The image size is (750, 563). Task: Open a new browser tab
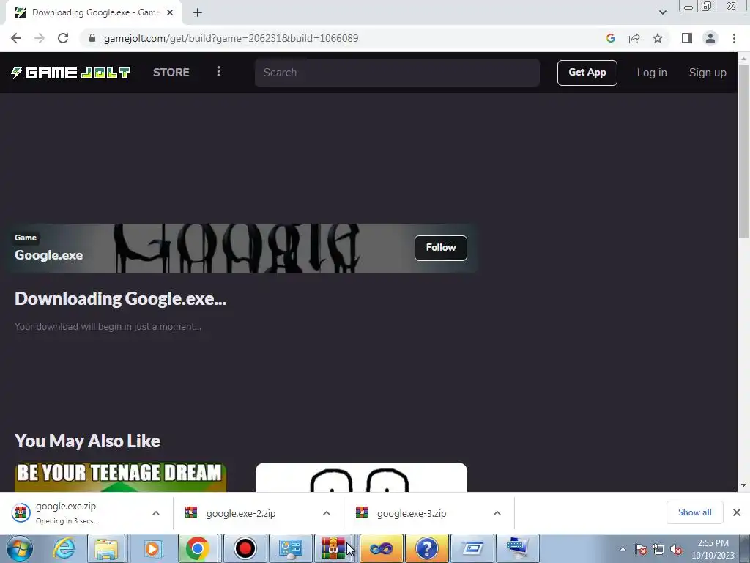click(198, 12)
